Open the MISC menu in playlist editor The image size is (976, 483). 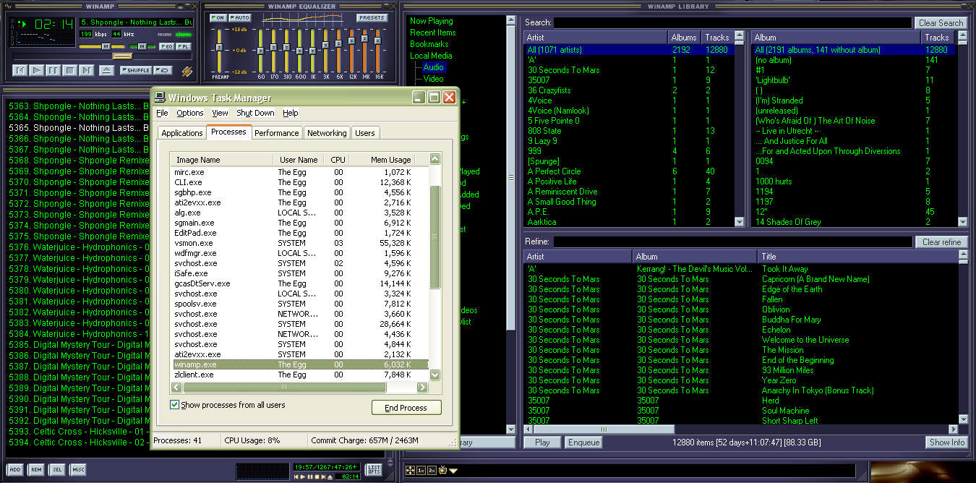tap(78, 470)
